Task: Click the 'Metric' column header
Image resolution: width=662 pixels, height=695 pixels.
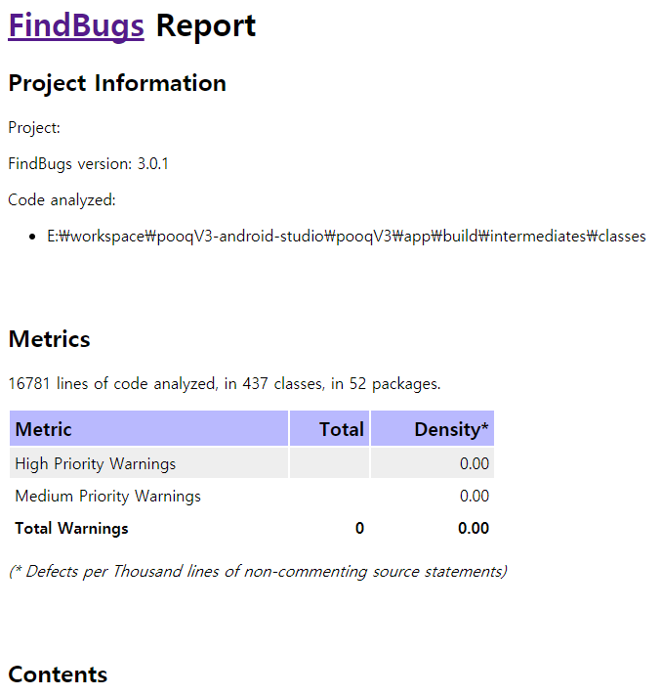Action: click(x=148, y=428)
